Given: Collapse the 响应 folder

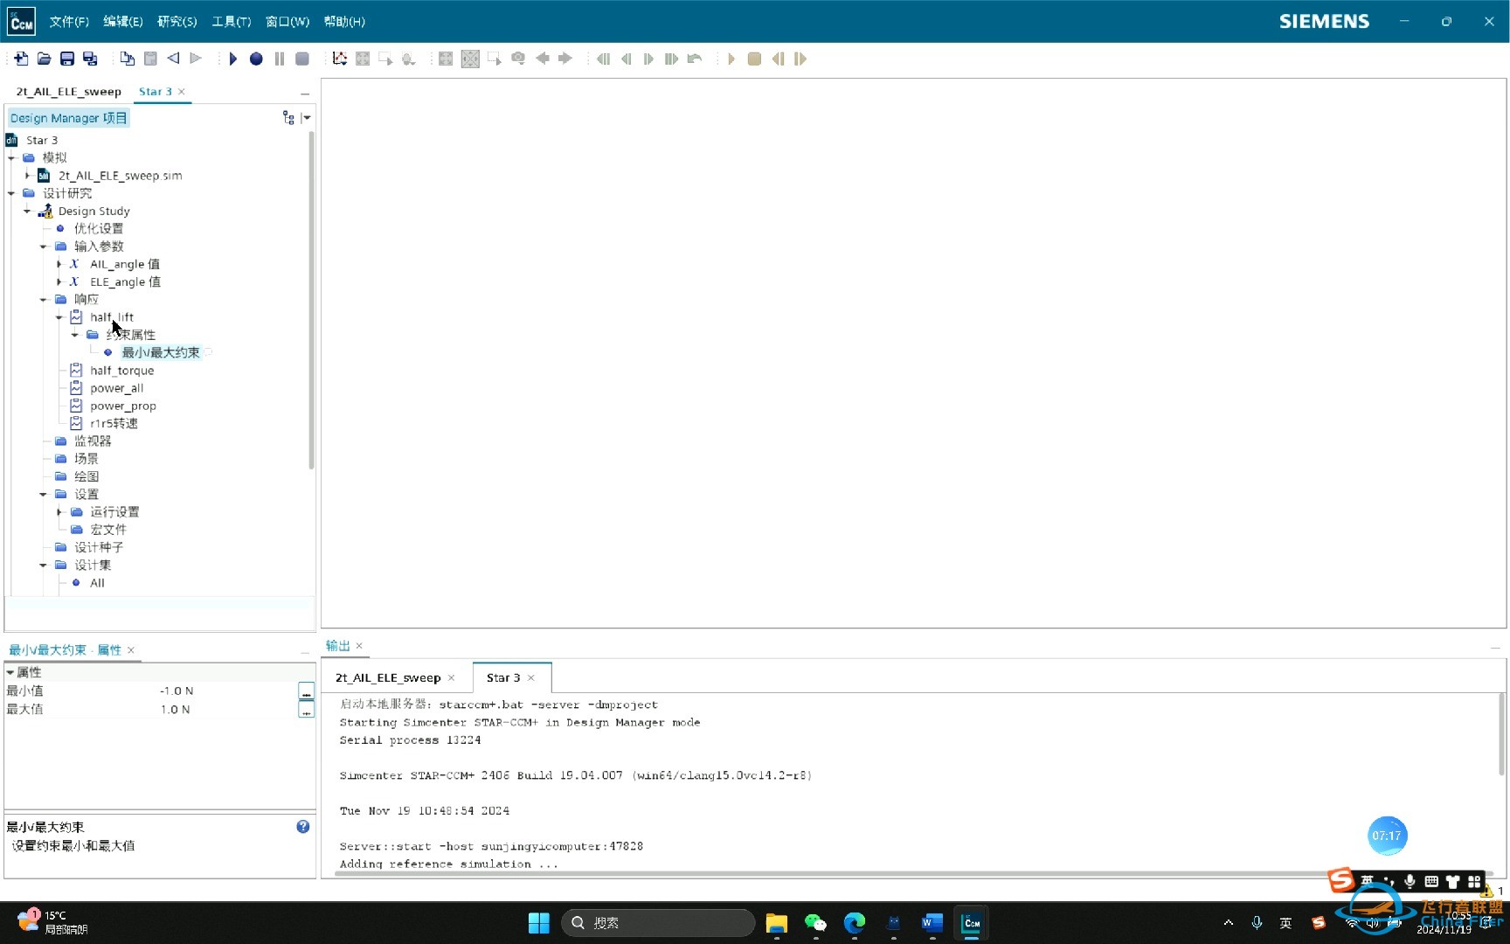Looking at the screenshot, I should click(43, 300).
